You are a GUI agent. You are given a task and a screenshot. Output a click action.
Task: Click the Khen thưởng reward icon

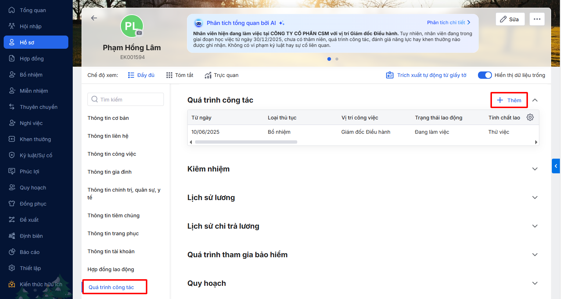pos(12,139)
